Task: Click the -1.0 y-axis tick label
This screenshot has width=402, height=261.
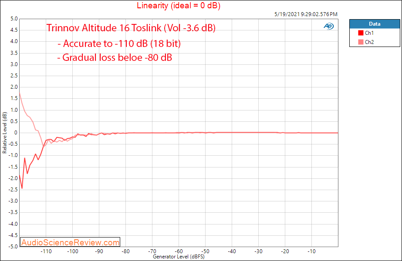Action: click(x=13, y=155)
